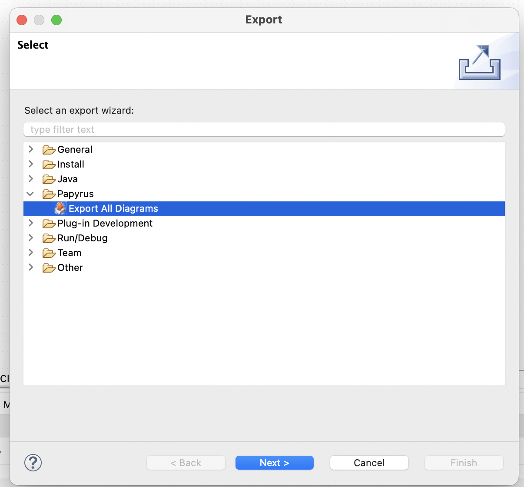Click the Java folder icon

tap(49, 179)
